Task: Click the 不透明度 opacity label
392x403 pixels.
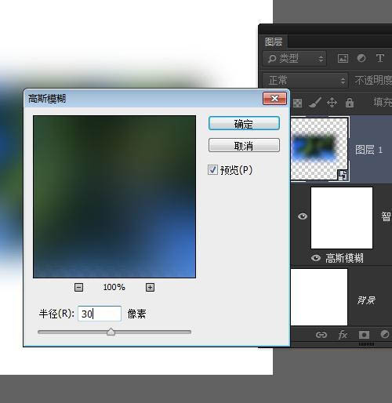Action: 373,80
